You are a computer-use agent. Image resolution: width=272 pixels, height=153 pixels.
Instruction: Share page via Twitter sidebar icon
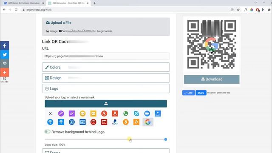5,55
